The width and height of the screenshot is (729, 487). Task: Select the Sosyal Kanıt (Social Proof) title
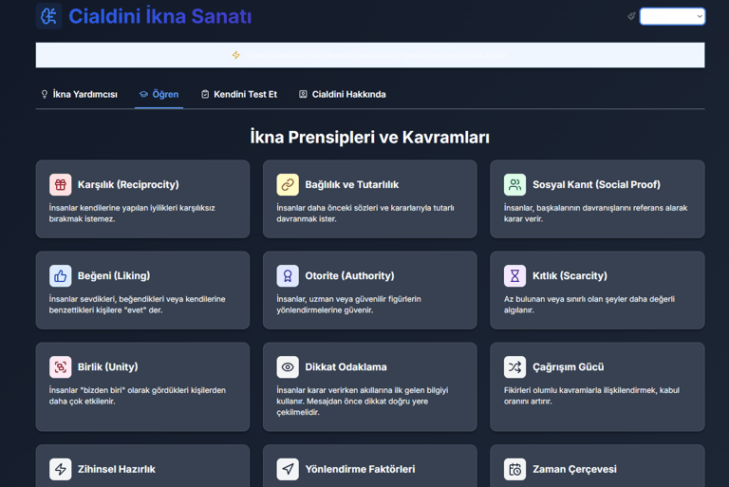[x=596, y=185]
